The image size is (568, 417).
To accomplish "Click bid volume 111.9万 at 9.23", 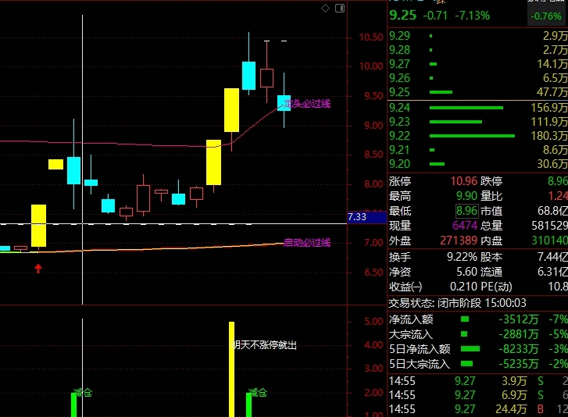I will pyautogui.click(x=549, y=122).
